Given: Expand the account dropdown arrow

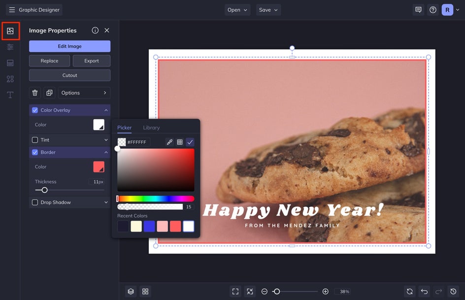Looking at the screenshot, I should pos(458,10).
